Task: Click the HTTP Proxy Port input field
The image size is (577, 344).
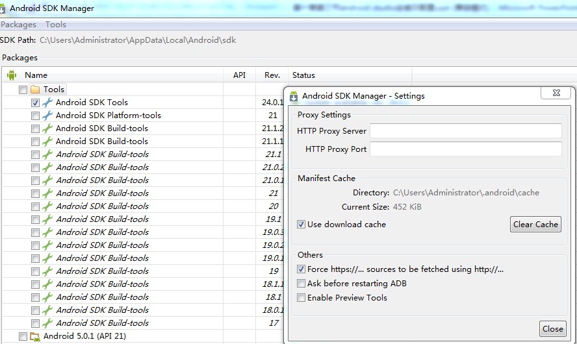Action: tap(466, 149)
